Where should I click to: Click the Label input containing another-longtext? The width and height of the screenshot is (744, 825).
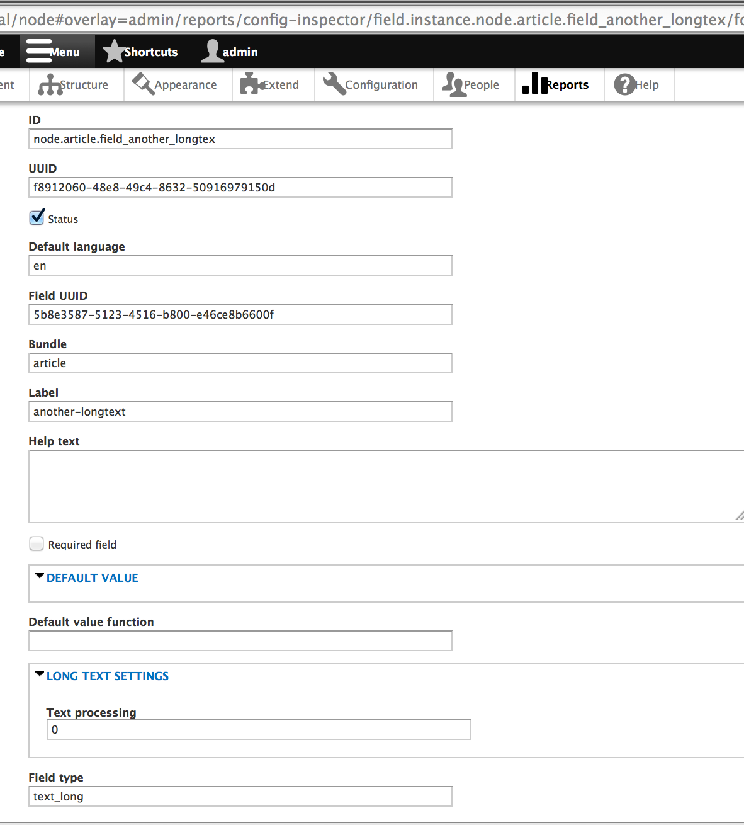[x=240, y=412]
